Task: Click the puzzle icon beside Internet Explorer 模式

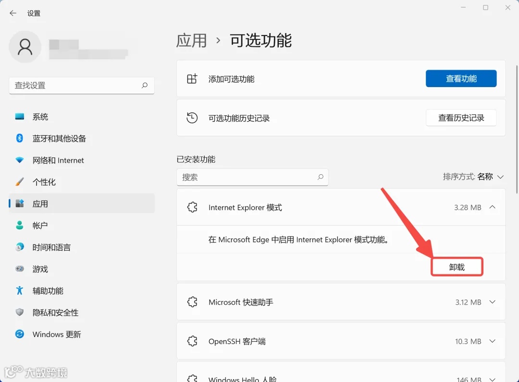Action: [192, 207]
